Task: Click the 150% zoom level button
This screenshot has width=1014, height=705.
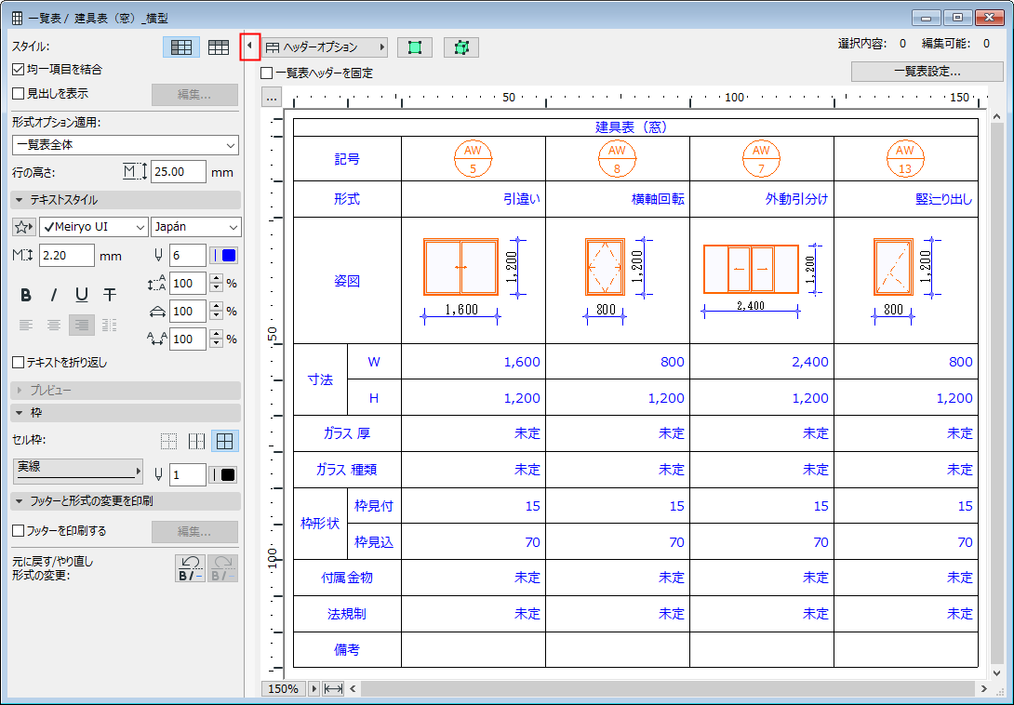Action: [x=283, y=689]
